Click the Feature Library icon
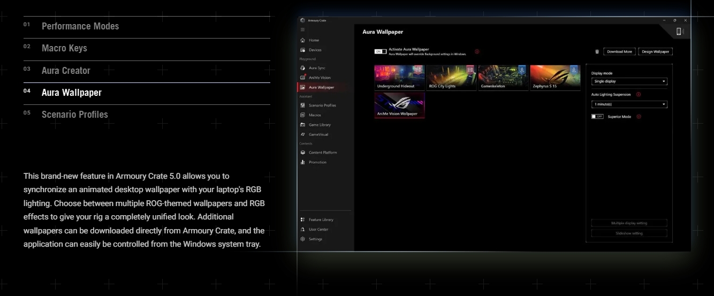Viewport: 714px width, 296px height. tap(303, 219)
